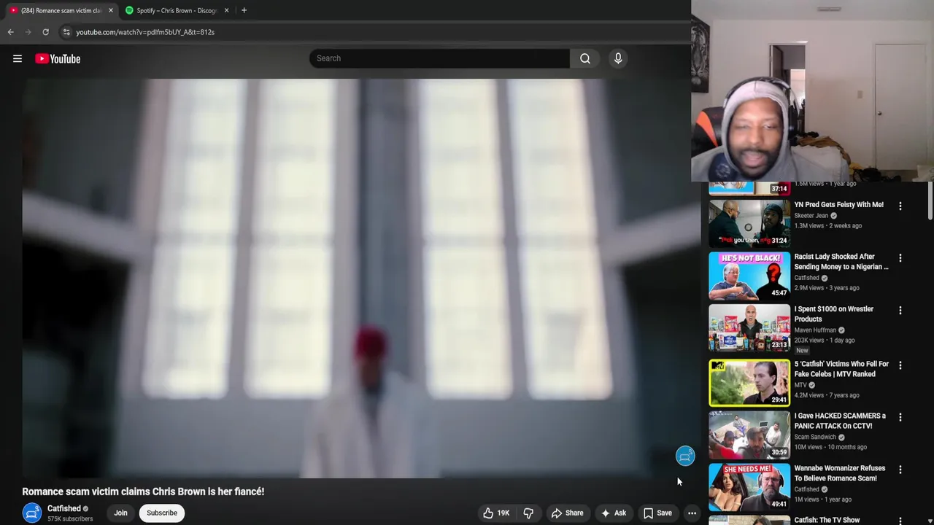Open options menu for MTV Ranked video
Screen dimensions: 934x525
[900, 365]
